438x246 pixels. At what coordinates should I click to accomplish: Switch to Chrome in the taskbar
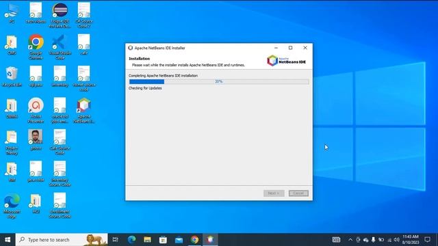tap(194, 240)
